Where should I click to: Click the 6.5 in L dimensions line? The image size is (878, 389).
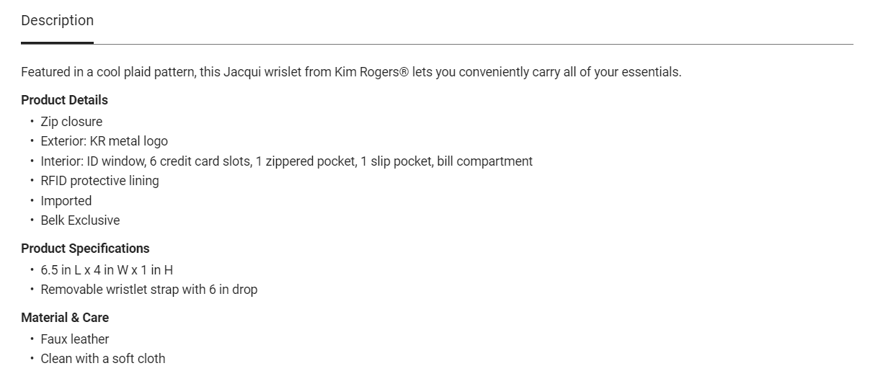[x=107, y=270]
